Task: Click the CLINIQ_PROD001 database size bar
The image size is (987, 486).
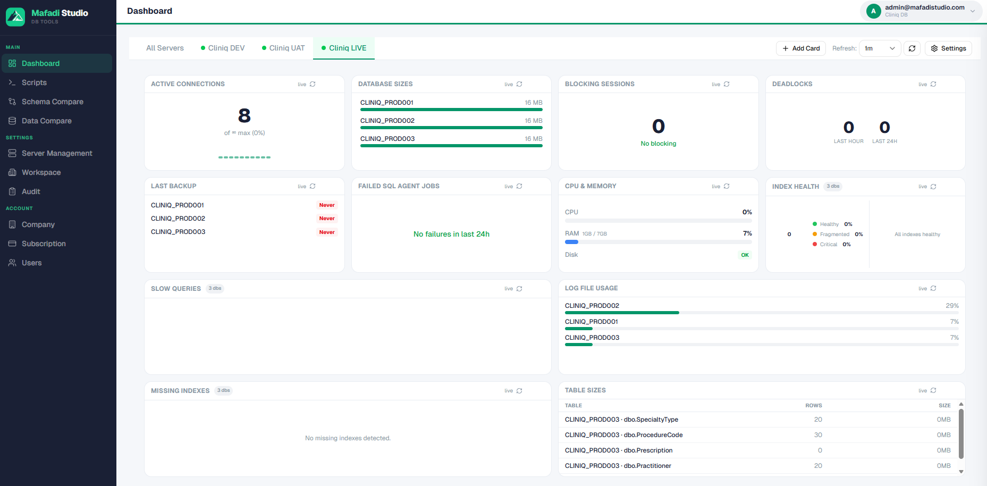Action: [451, 110]
